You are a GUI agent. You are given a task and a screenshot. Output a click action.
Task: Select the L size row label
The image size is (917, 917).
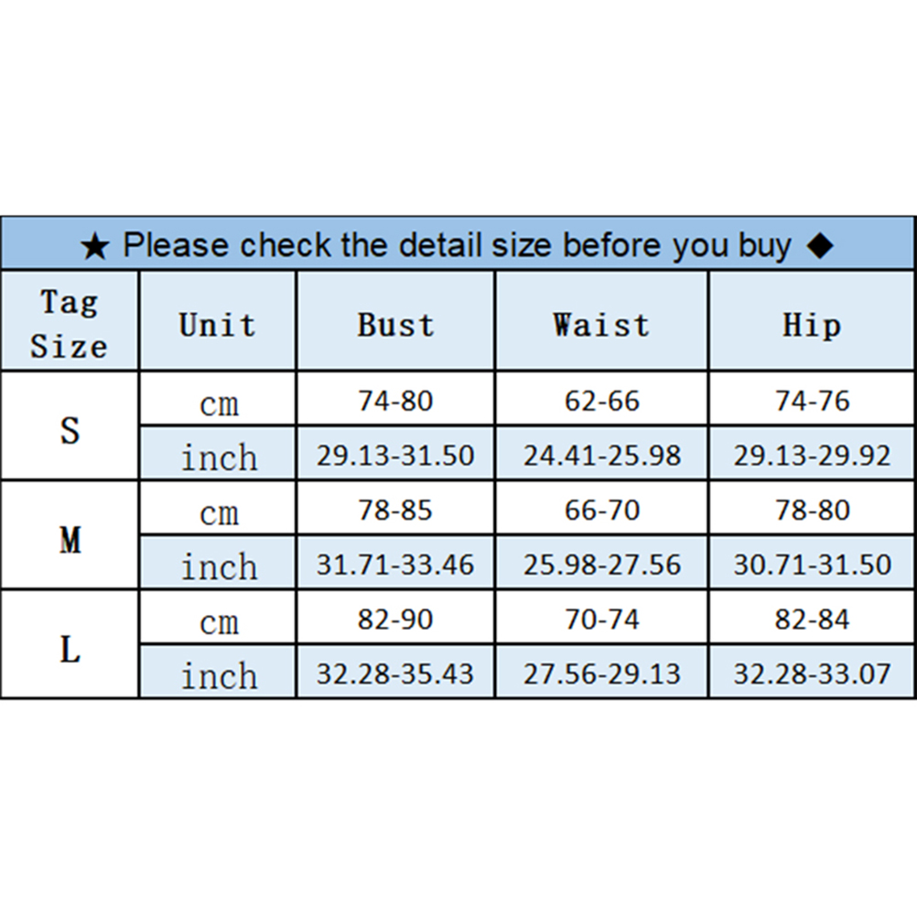(x=70, y=649)
